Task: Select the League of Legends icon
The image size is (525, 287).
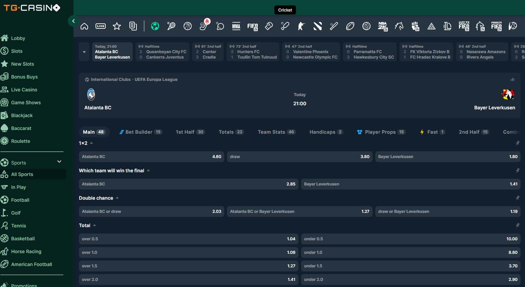Action: coord(447,26)
